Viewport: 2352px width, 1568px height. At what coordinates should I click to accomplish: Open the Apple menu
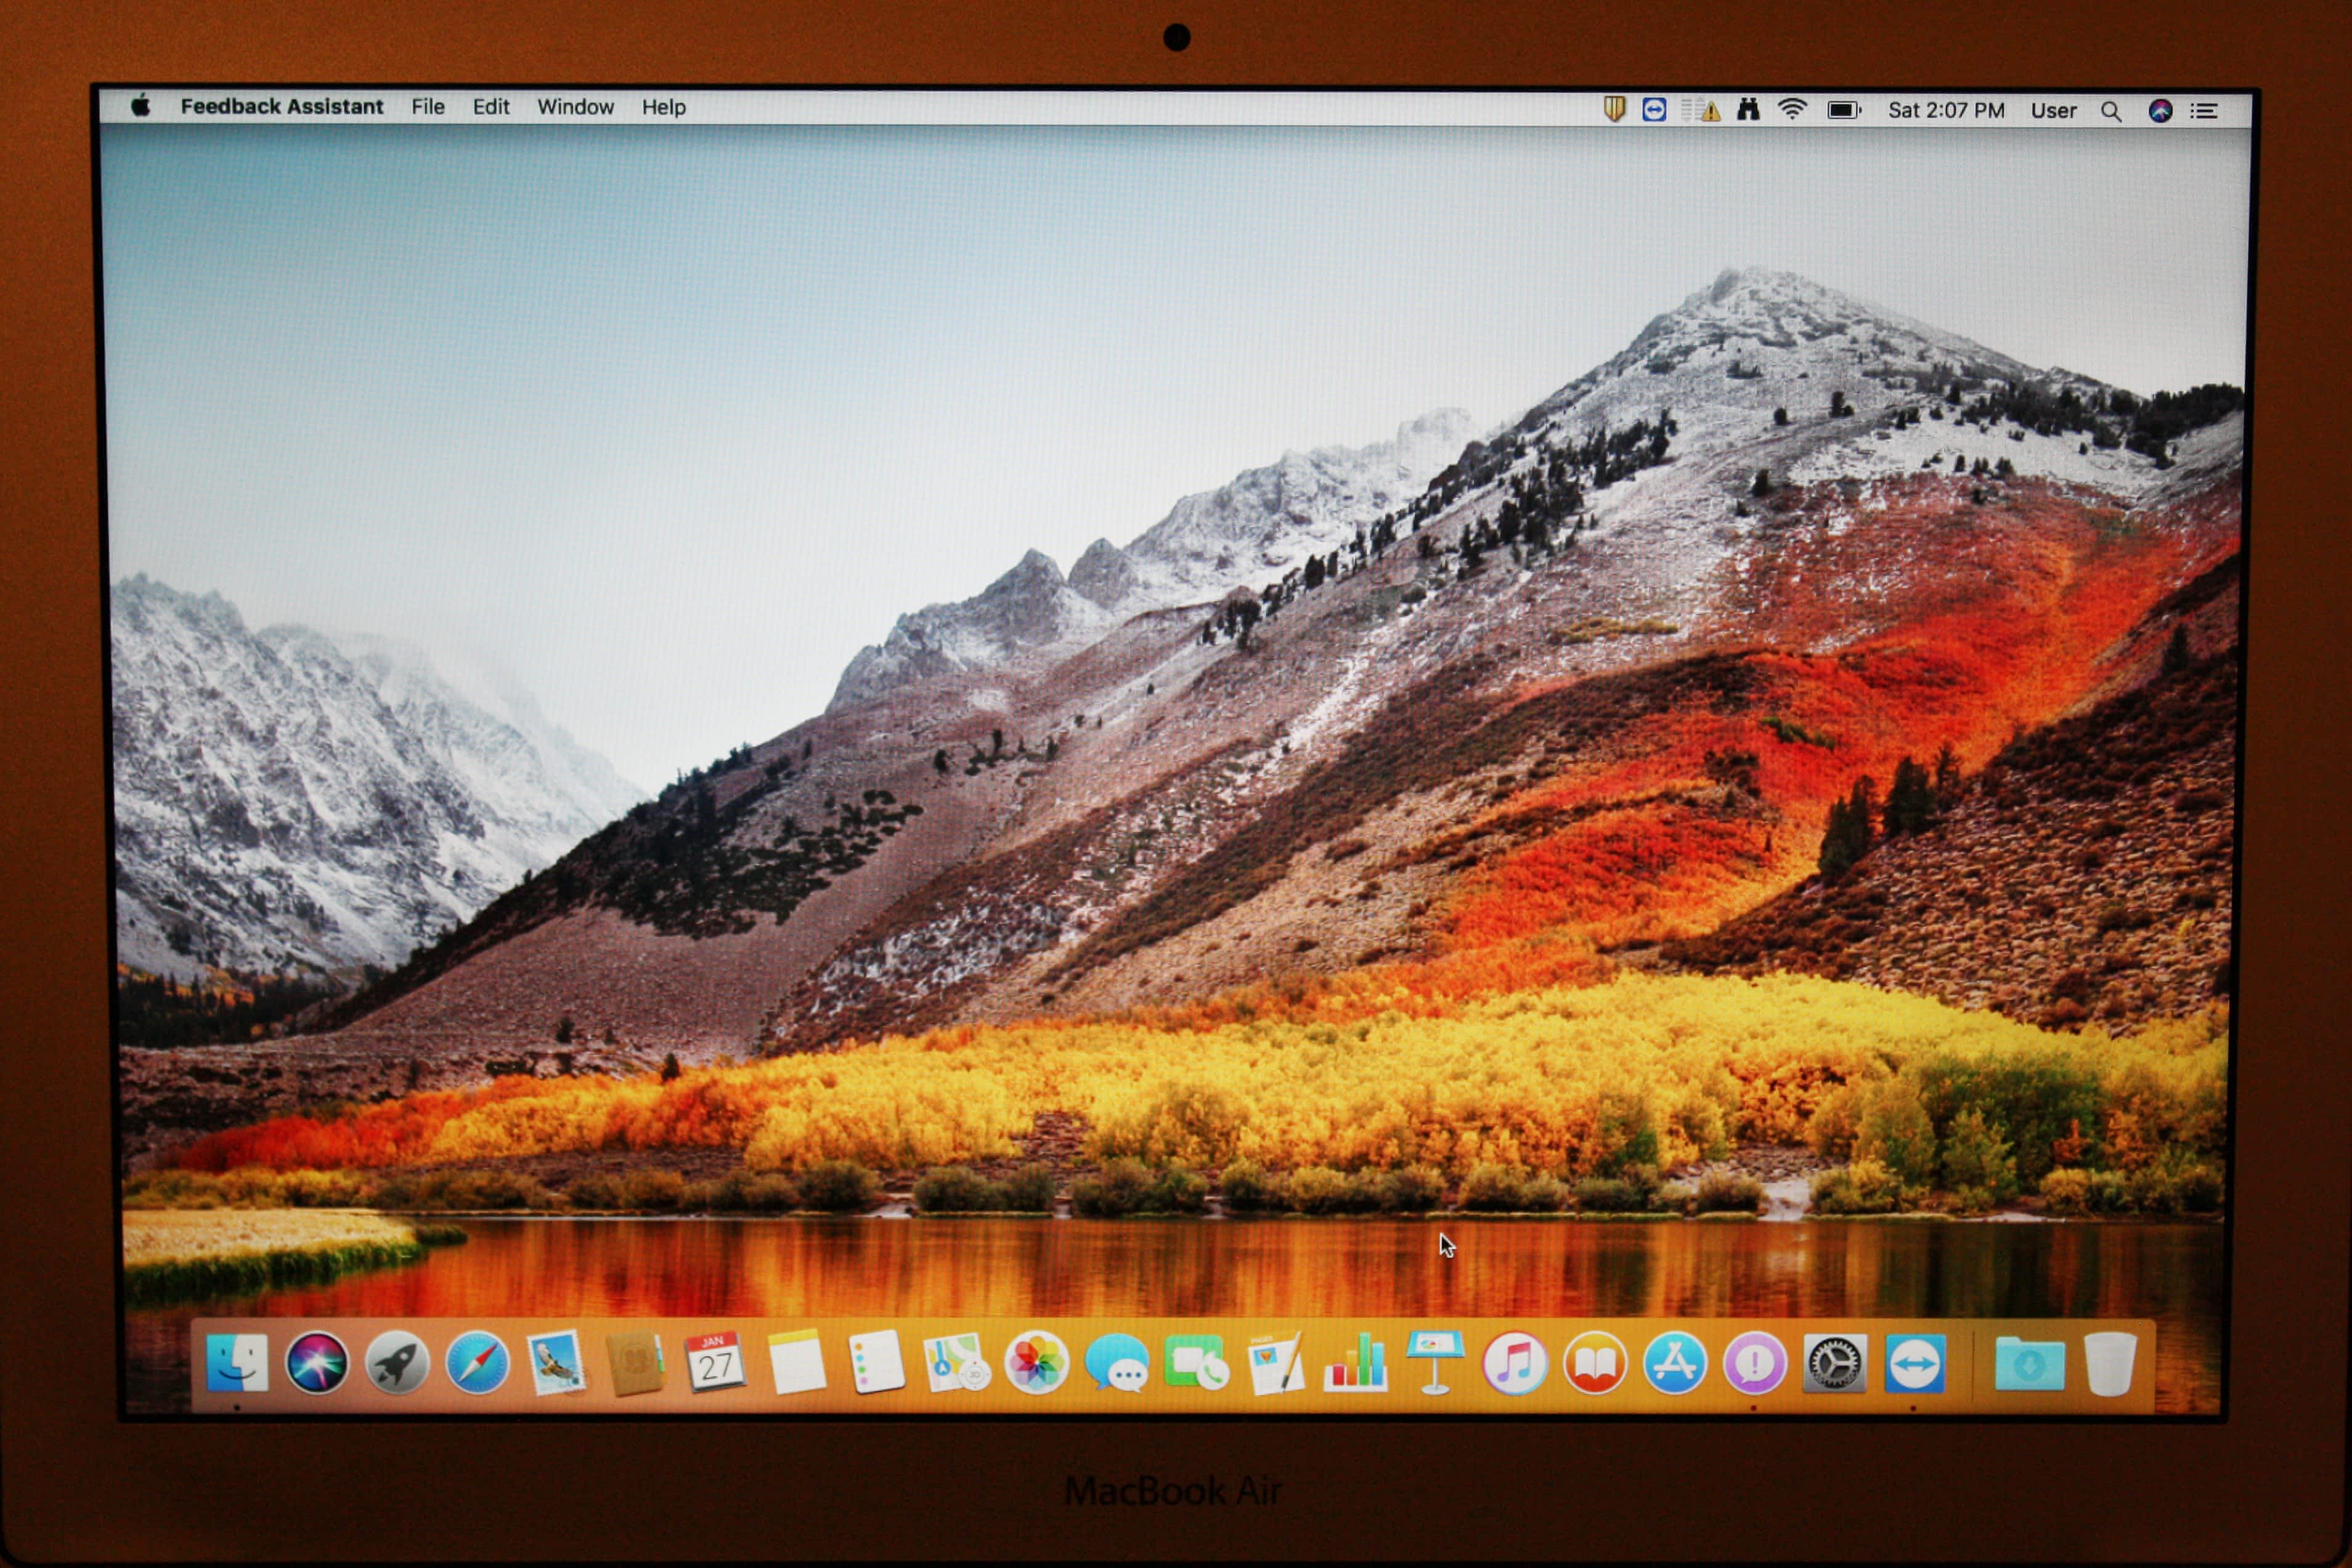point(141,106)
